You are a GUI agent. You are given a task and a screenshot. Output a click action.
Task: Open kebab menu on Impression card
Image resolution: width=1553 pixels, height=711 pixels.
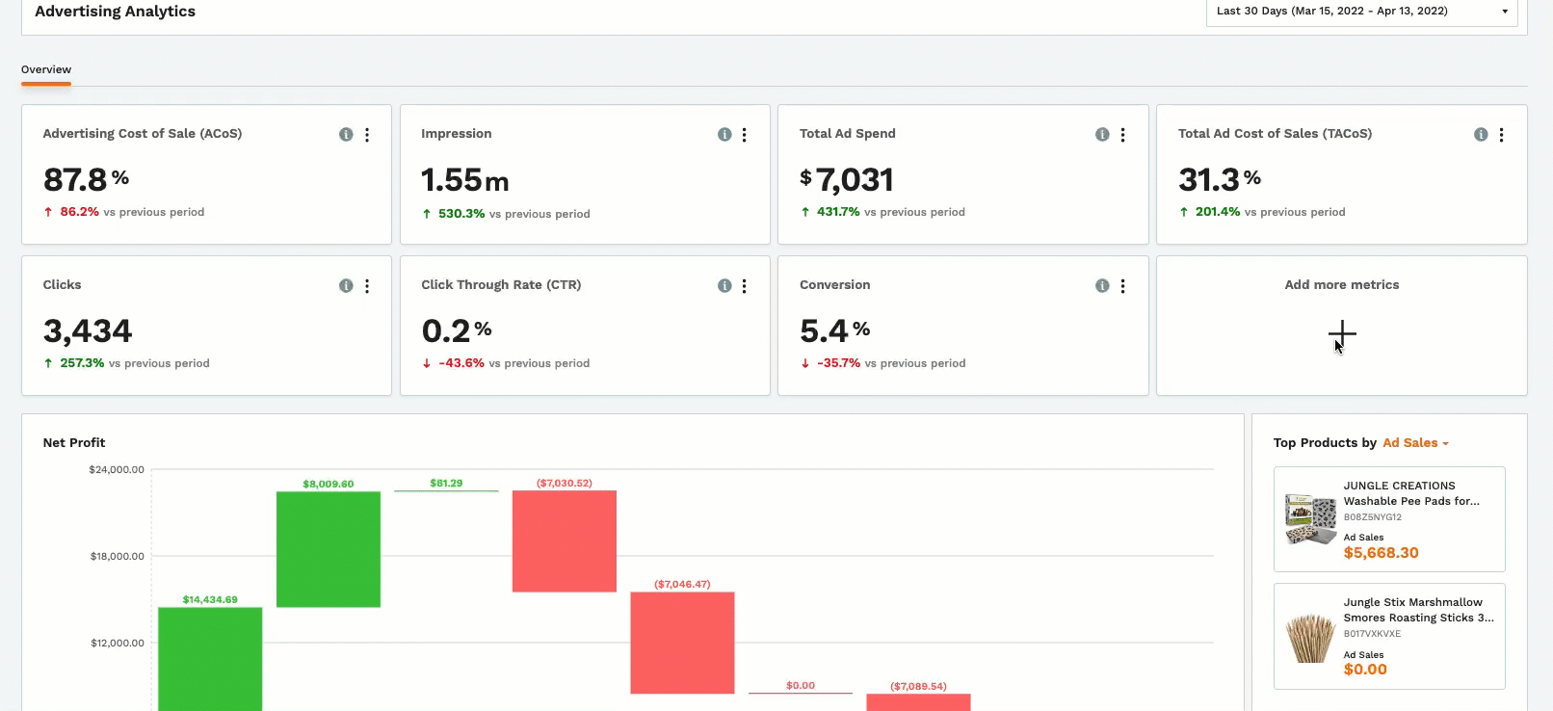[x=745, y=135]
